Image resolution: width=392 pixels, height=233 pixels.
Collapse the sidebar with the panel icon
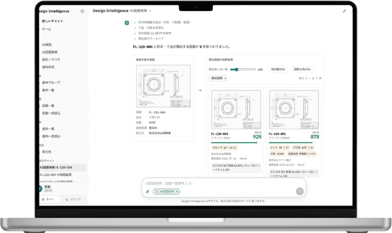click(83, 11)
